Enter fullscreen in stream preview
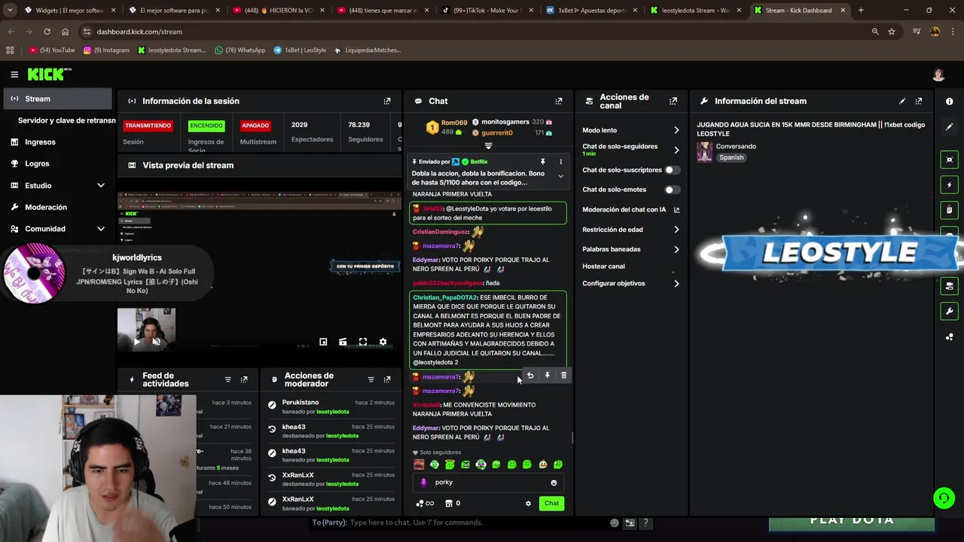Viewport: 964px width, 542px height. click(363, 342)
